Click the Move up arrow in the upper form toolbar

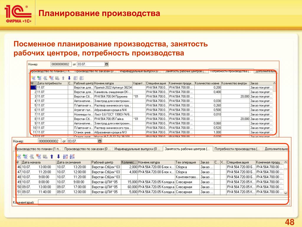coord(63,78)
